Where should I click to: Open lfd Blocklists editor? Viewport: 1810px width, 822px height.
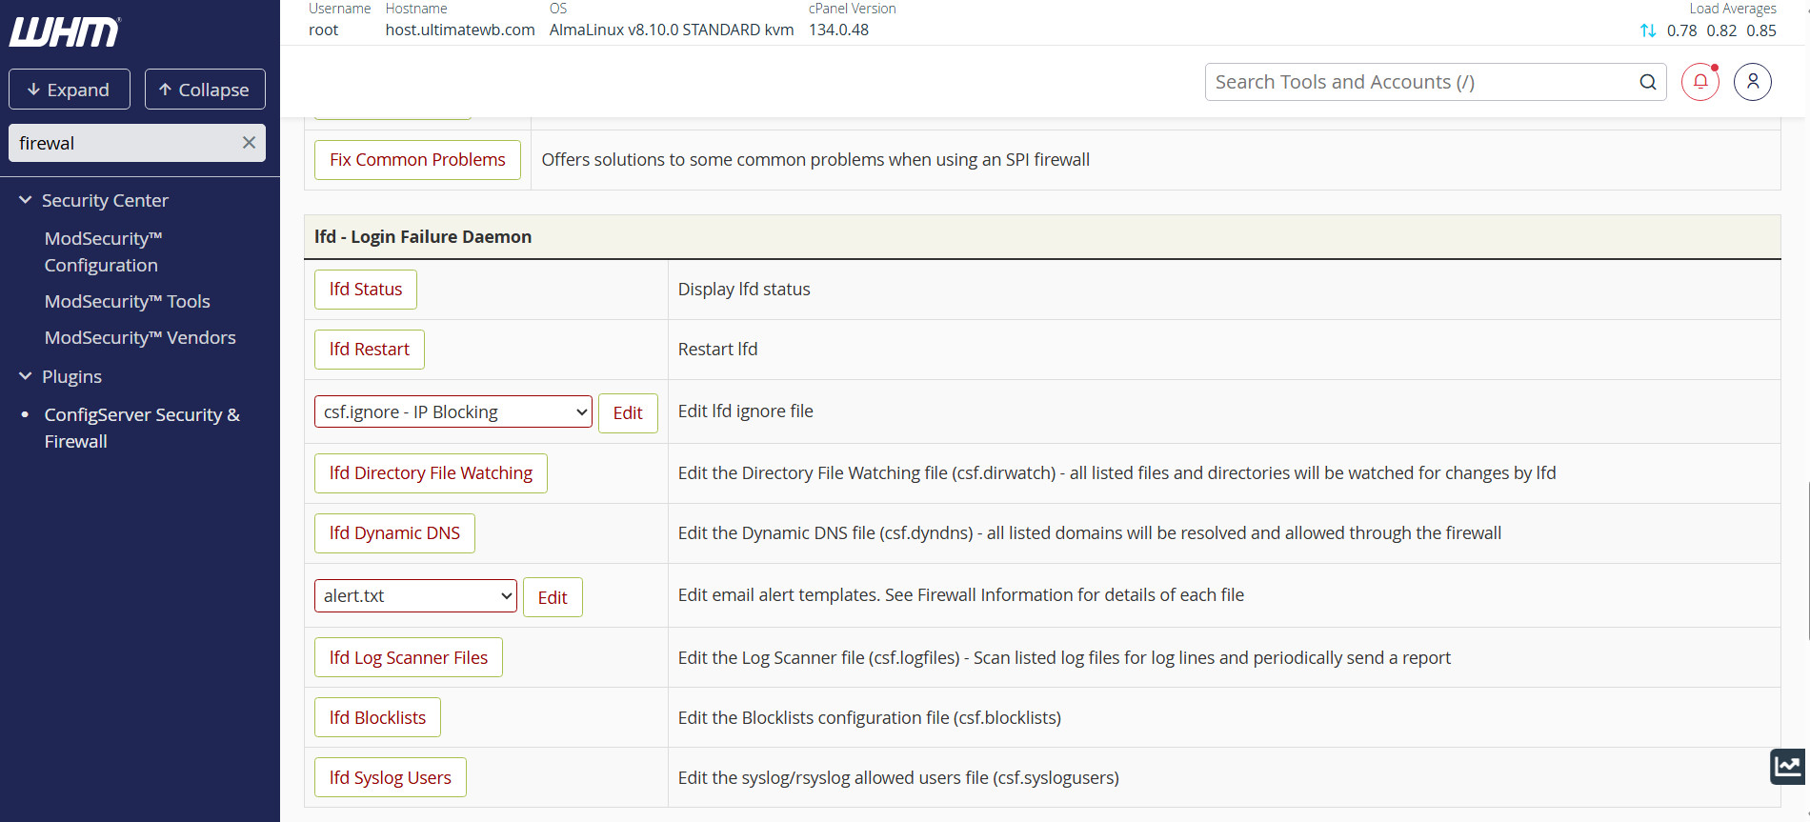point(377,717)
